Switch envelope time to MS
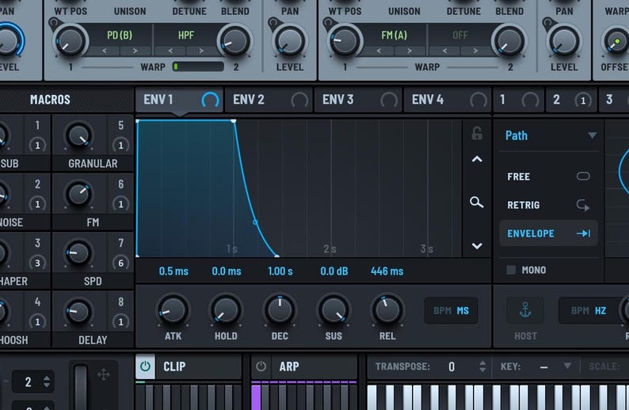Screen dimensions: 629x410 pyautogui.click(x=463, y=310)
